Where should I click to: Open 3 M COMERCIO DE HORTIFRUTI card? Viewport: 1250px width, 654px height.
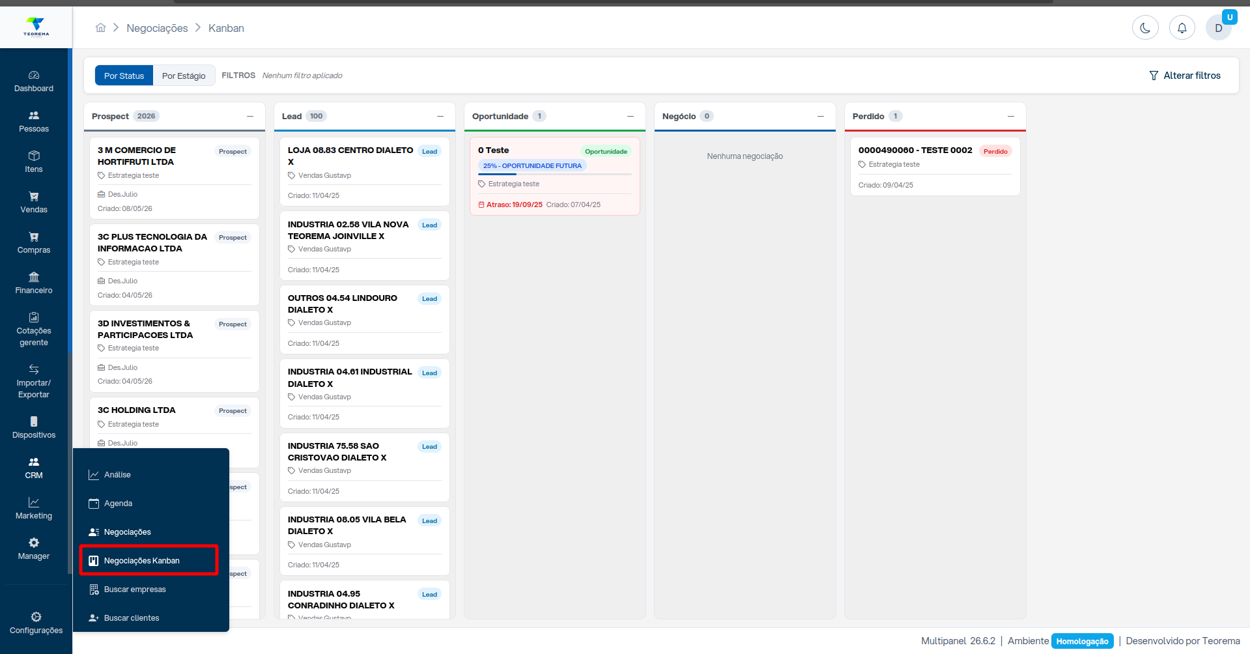(x=175, y=178)
